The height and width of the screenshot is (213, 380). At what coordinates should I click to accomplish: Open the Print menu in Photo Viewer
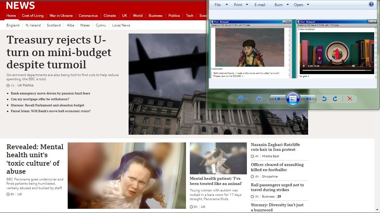pyautogui.click(x=238, y=5)
